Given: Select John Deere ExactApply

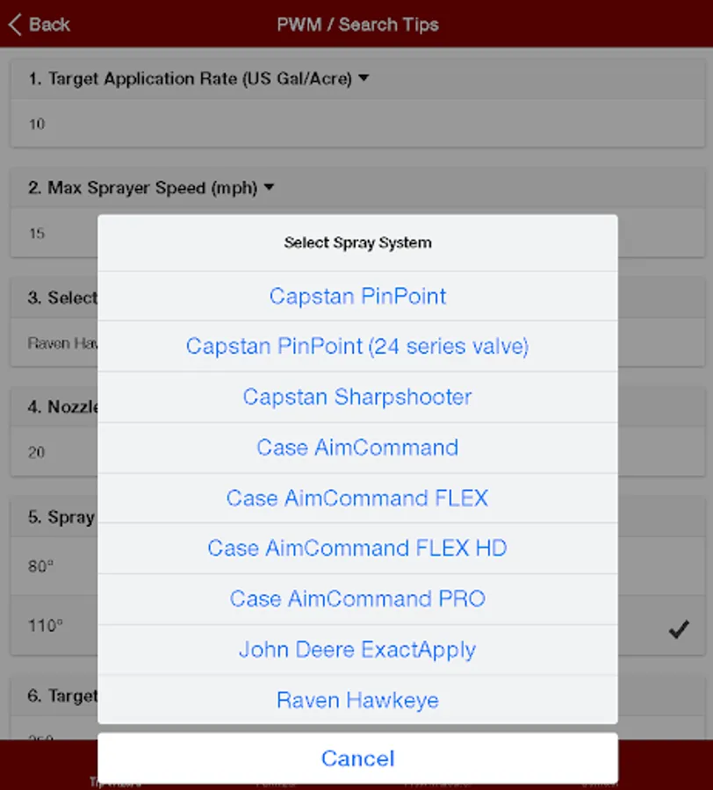Looking at the screenshot, I should pyautogui.click(x=357, y=650).
